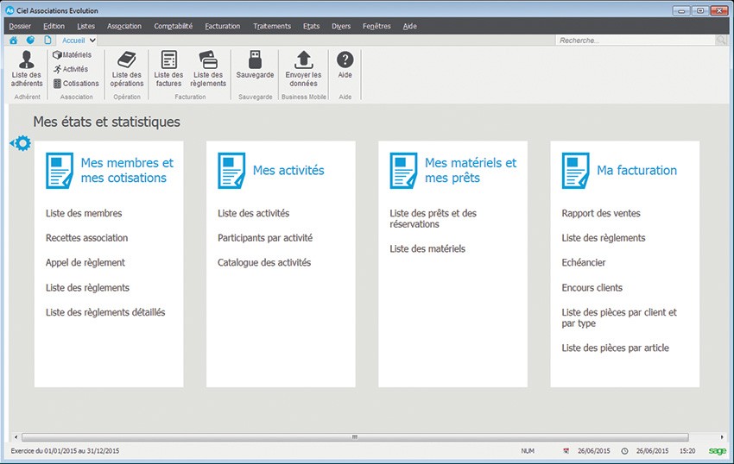Open the Traitements menu
Image resolution: width=734 pixels, height=464 pixels.
pyautogui.click(x=272, y=26)
